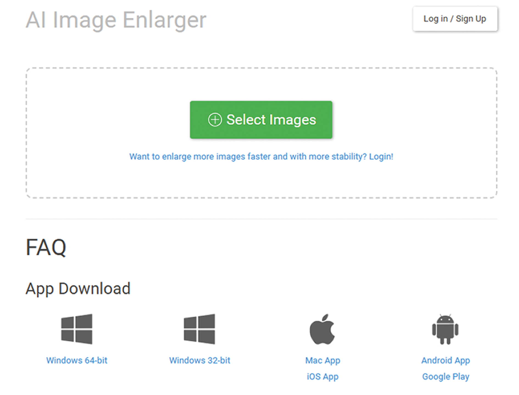The image size is (519, 395).
Task: Download via the Windows 32-bit link
Action: [x=199, y=360]
